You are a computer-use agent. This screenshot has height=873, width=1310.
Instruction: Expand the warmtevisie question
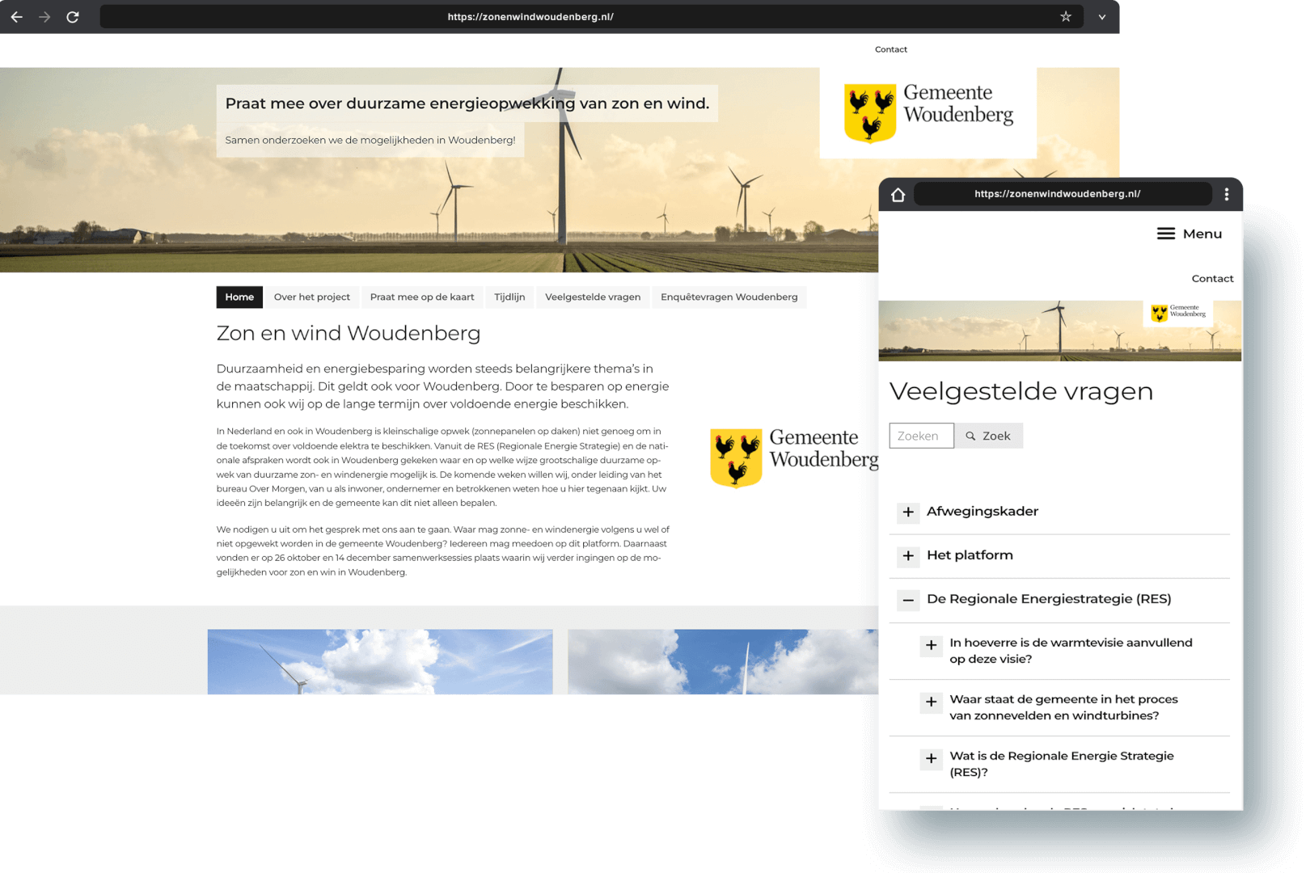[x=931, y=645]
